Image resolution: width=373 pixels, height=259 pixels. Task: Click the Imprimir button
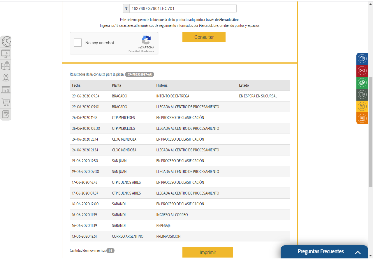(207, 252)
